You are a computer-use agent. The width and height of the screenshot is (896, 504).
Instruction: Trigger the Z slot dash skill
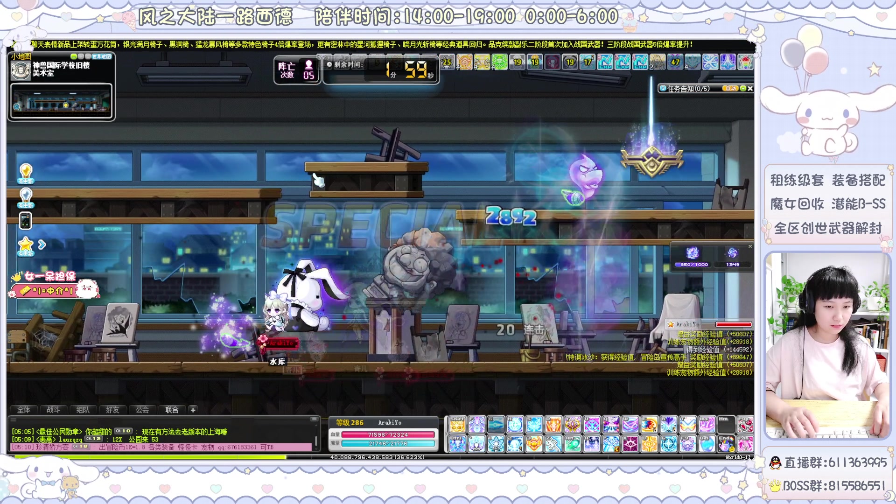tap(553, 444)
